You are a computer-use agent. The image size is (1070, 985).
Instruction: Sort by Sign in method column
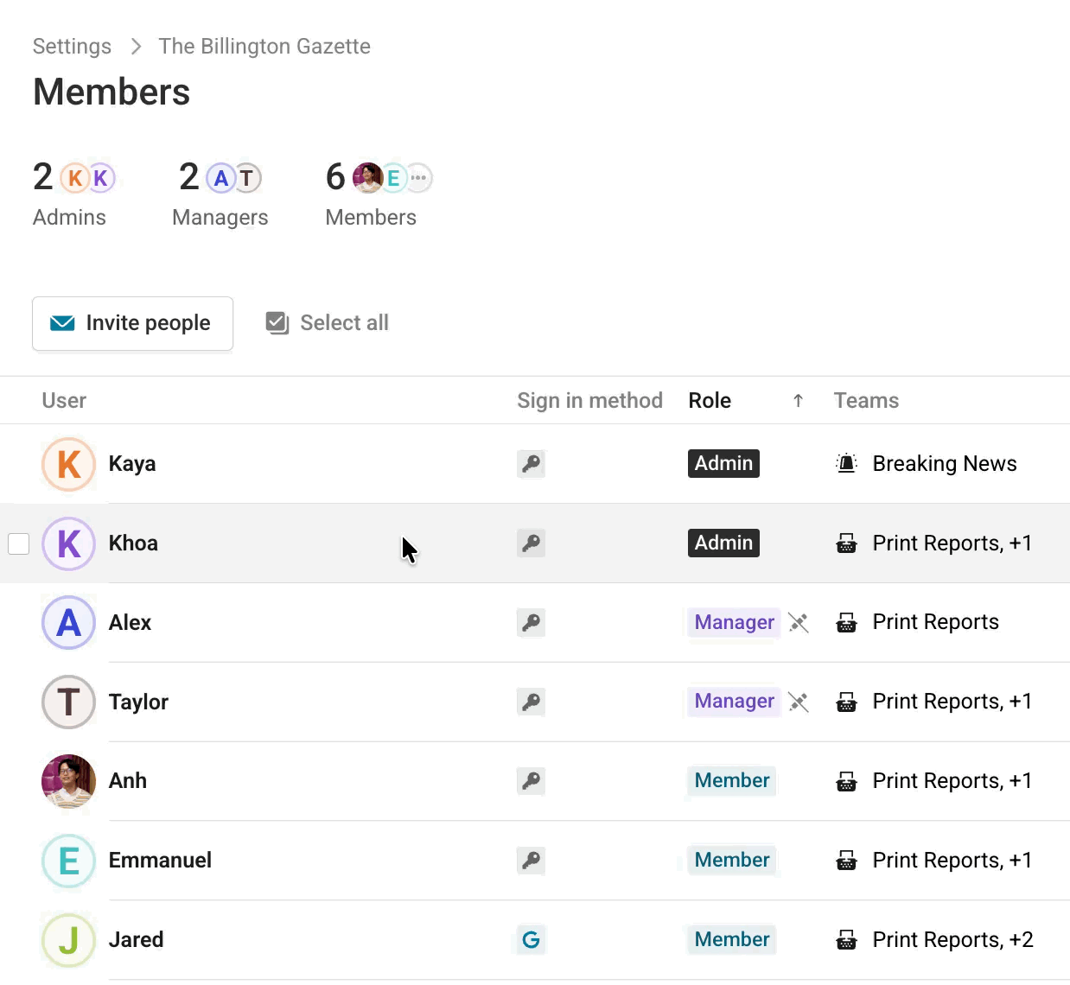[589, 401]
